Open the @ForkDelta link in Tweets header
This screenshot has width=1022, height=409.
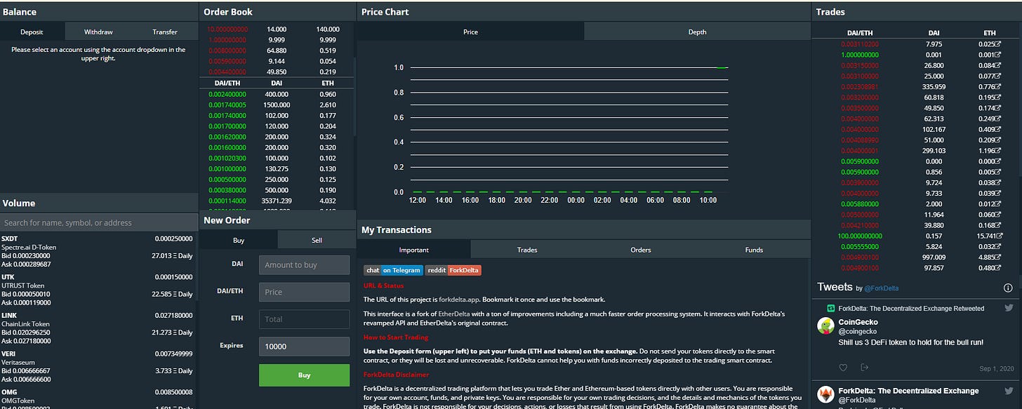(x=881, y=288)
